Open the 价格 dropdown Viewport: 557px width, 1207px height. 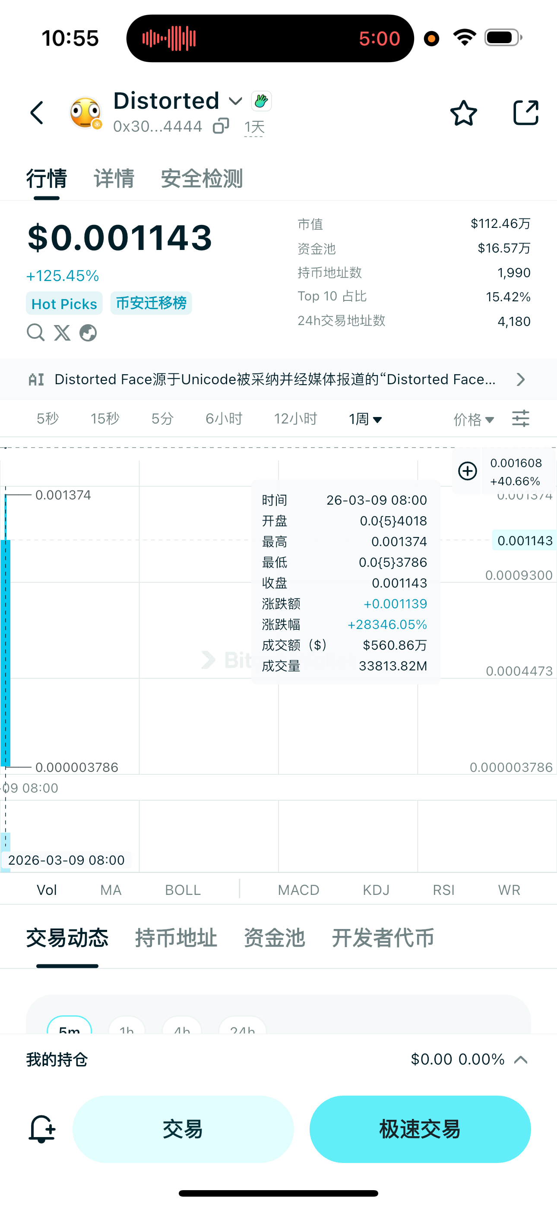click(474, 419)
